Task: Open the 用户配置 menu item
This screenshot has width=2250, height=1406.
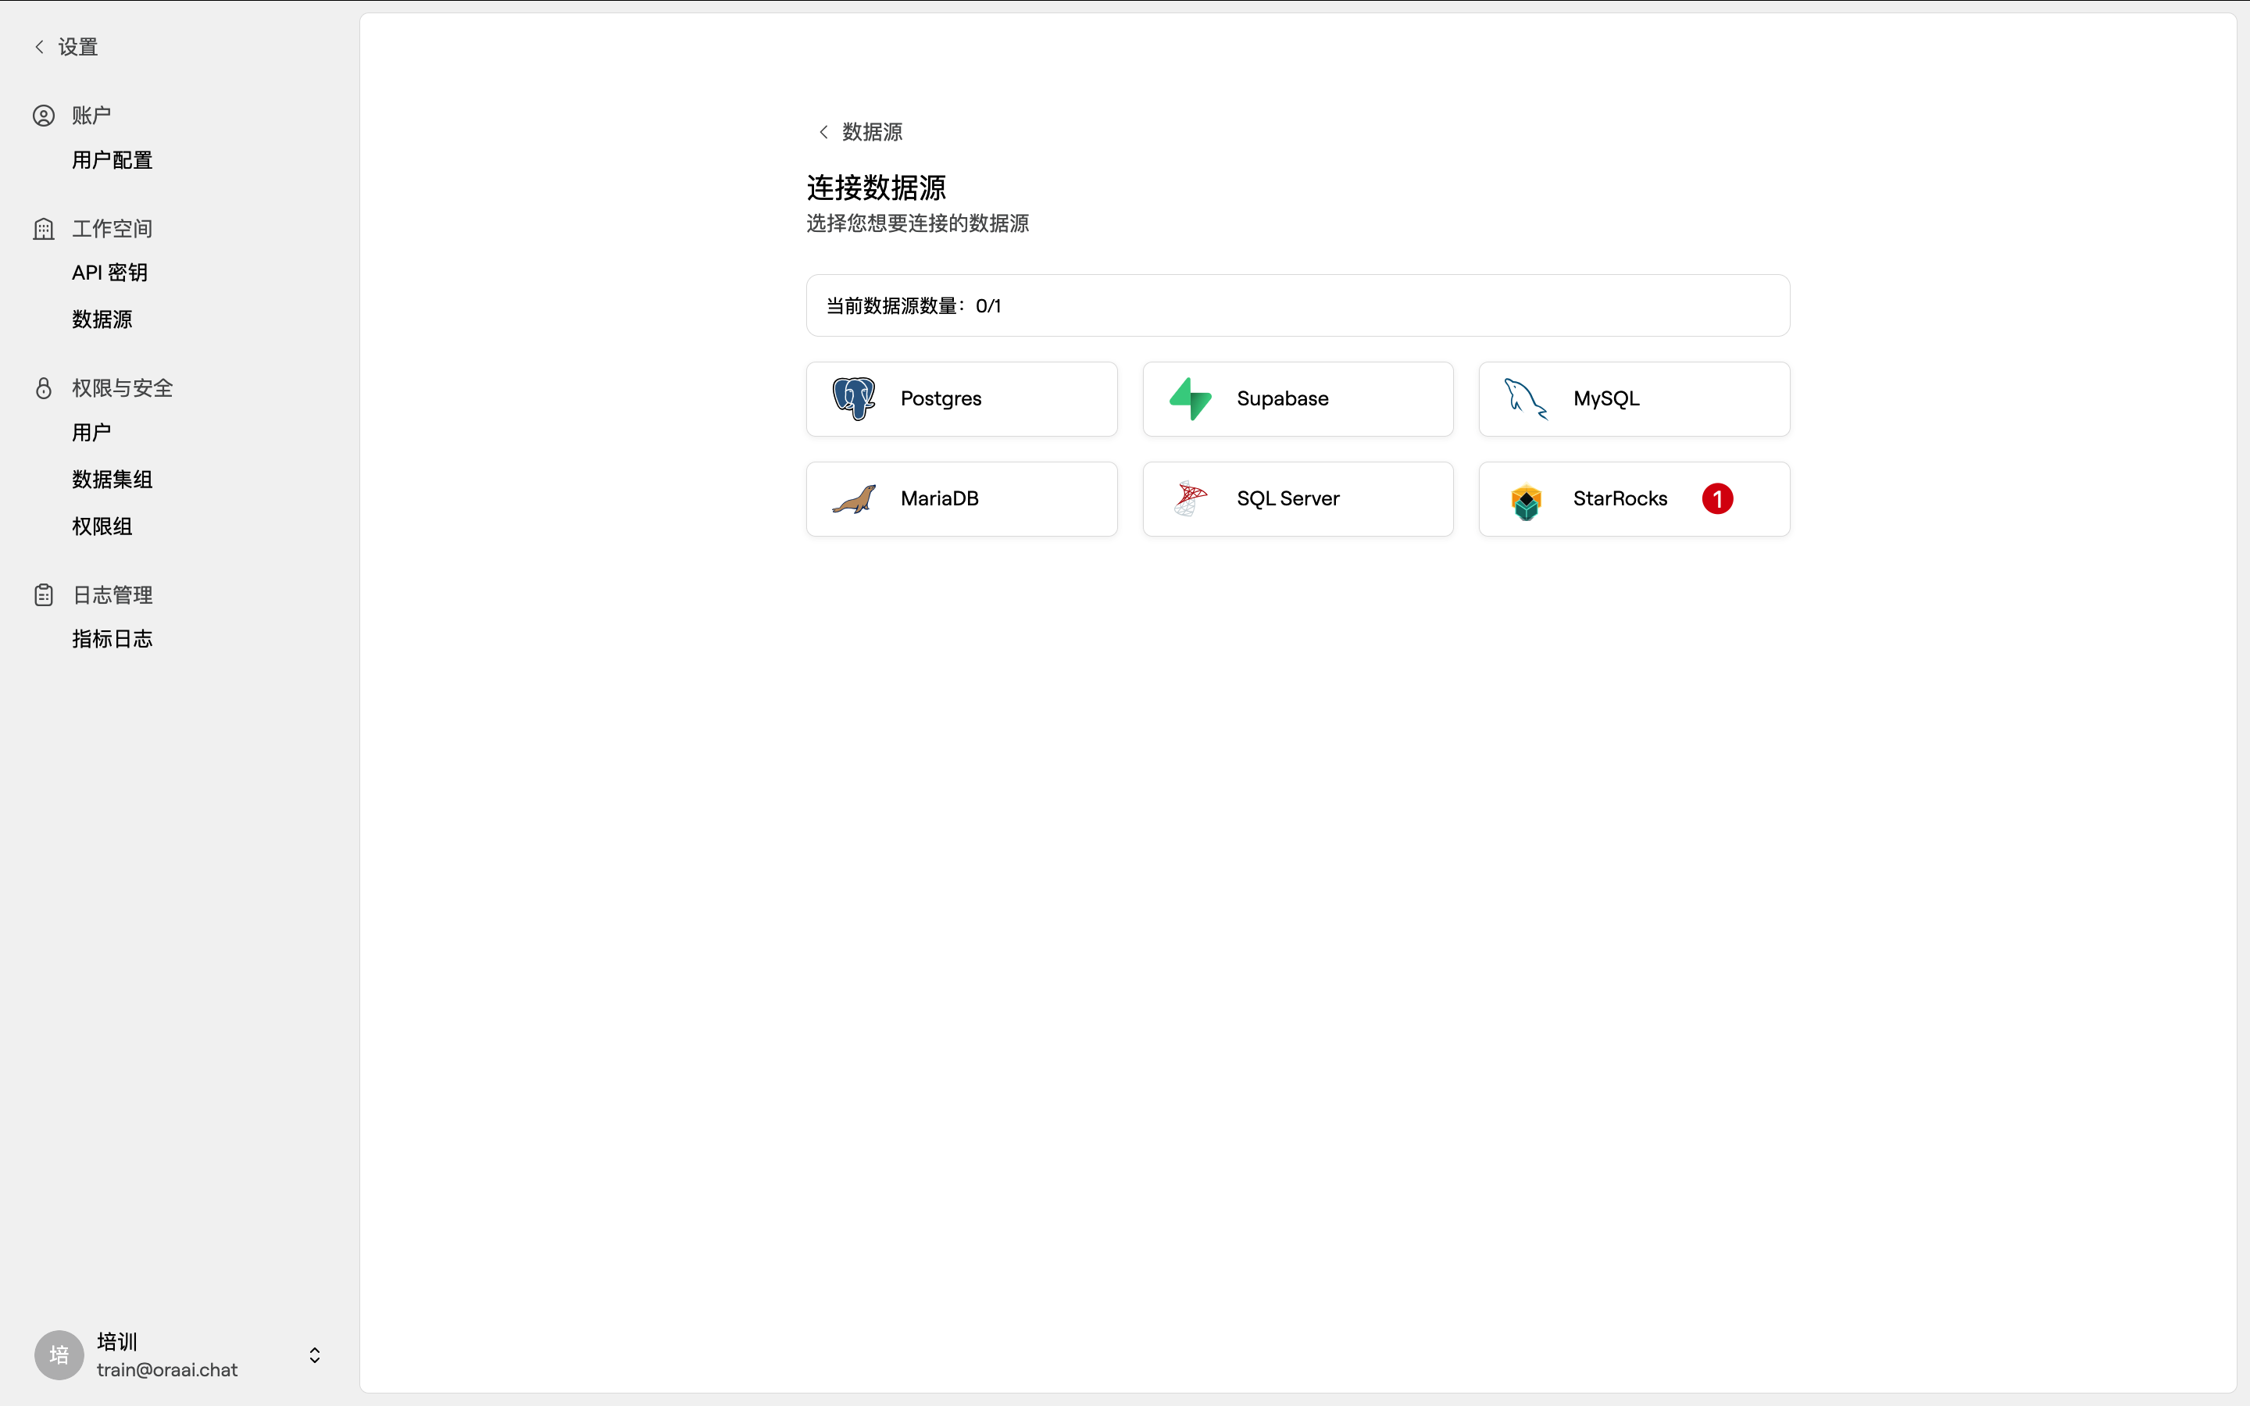Action: pyautogui.click(x=112, y=160)
